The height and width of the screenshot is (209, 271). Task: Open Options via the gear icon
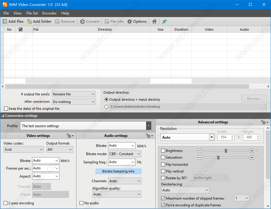pyautogui.click(x=129, y=21)
